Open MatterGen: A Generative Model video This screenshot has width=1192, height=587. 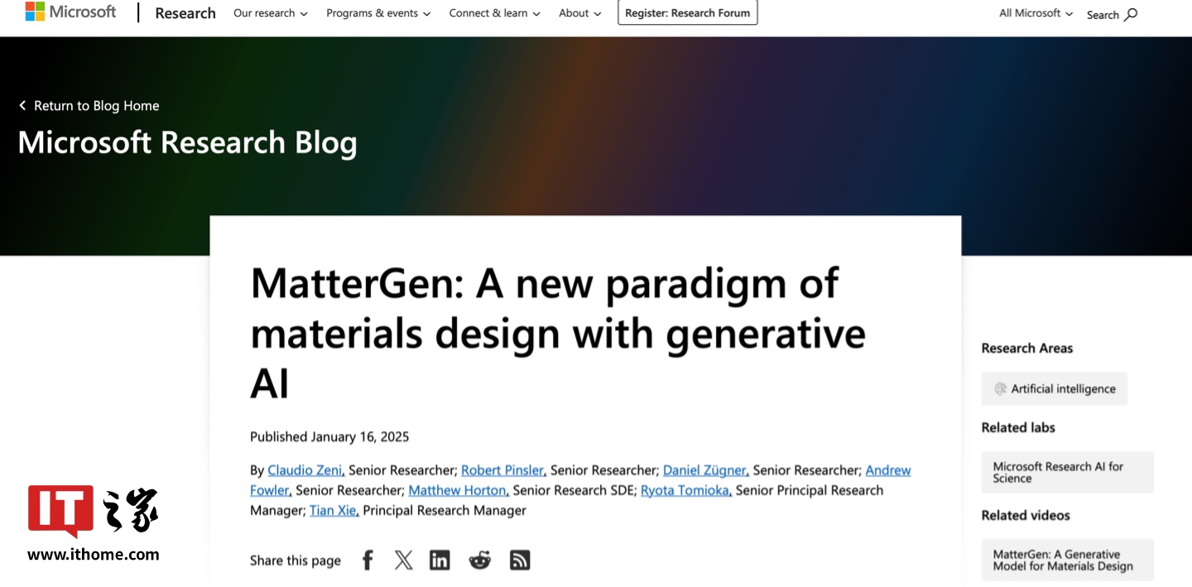1068,560
